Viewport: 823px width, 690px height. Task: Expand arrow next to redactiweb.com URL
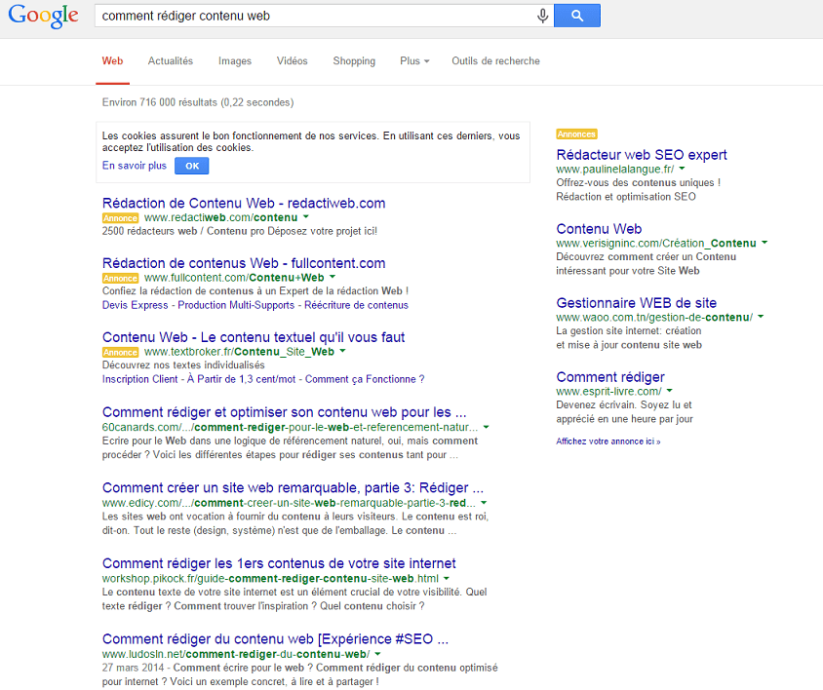tap(306, 216)
